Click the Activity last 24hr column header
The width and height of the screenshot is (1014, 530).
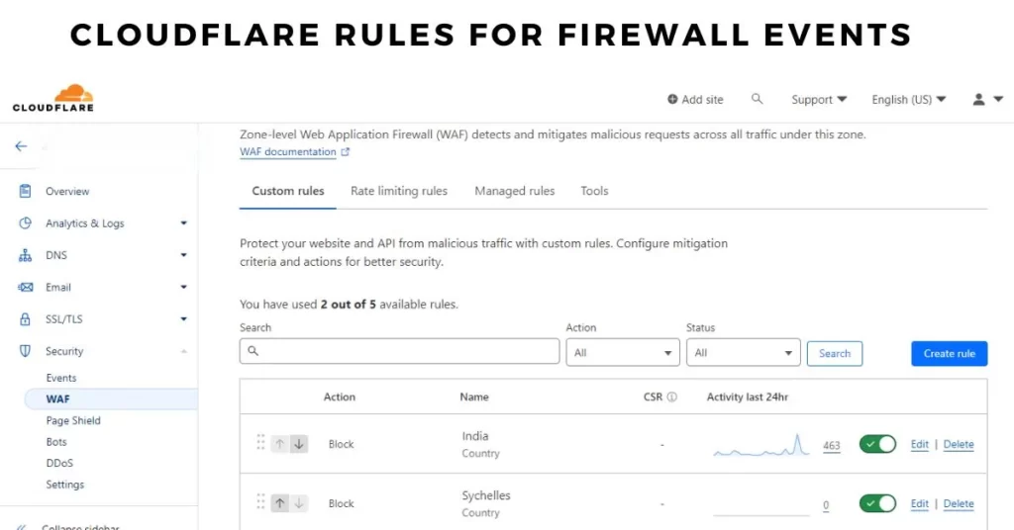pyautogui.click(x=748, y=397)
